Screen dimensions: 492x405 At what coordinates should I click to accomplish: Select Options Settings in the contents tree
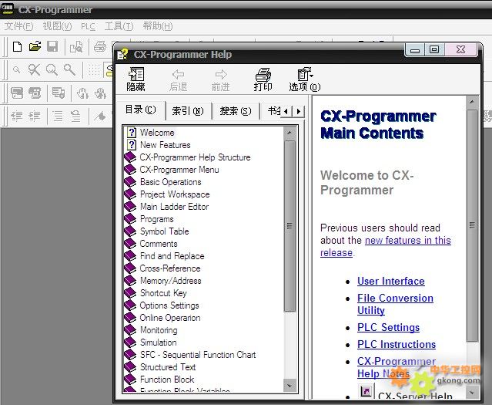[169, 305]
